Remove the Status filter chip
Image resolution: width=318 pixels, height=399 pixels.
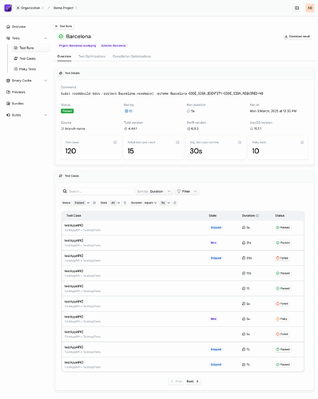coord(94,203)
